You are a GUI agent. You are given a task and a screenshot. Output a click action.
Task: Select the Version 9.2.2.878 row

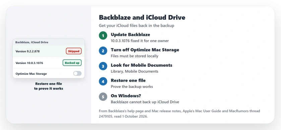pyautogui.click(x=49, y=51)
